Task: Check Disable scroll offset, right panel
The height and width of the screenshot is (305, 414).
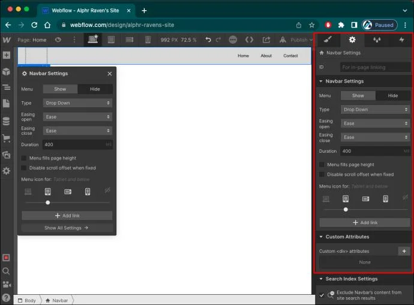Action: pos(322,174)
